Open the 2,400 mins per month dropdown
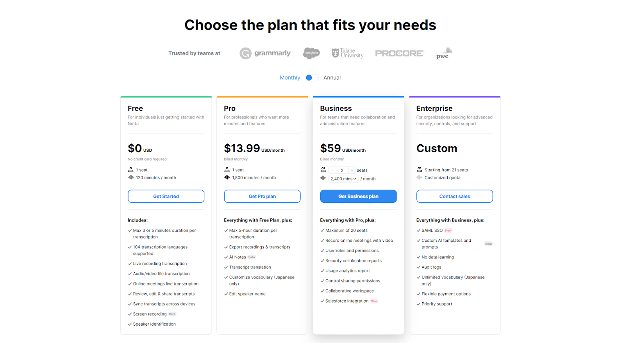Viewport: 625px width, 351px height. pyautogui.click(x=343, y=178)
